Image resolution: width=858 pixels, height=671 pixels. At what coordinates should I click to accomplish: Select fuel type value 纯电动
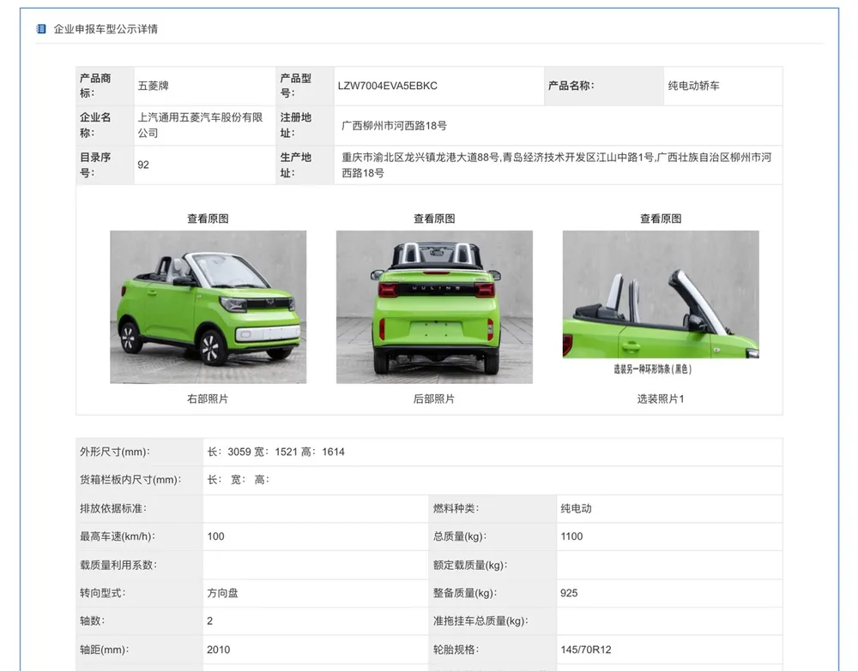coord(576,508)
